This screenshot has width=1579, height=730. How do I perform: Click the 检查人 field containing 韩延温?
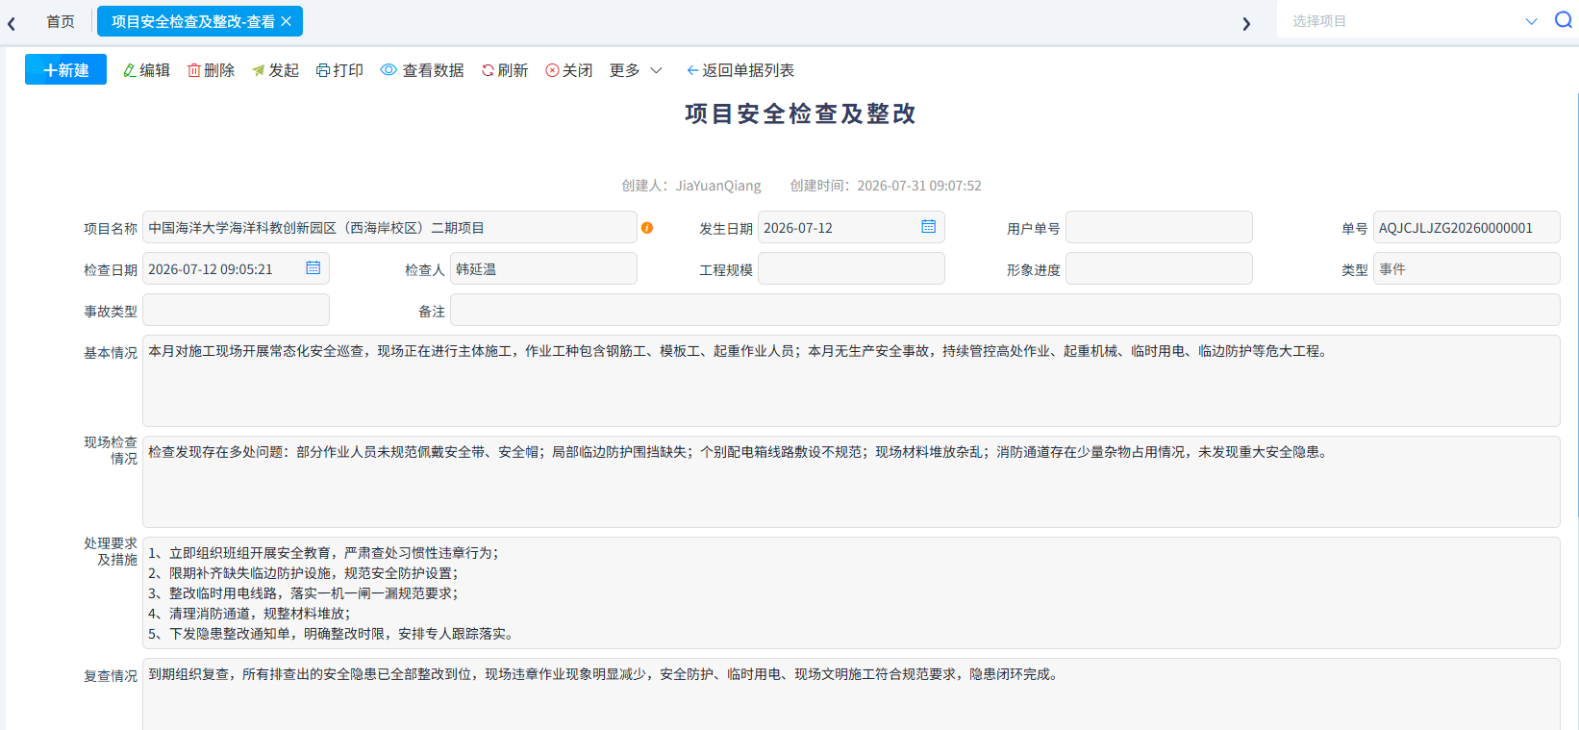[543, 269]
